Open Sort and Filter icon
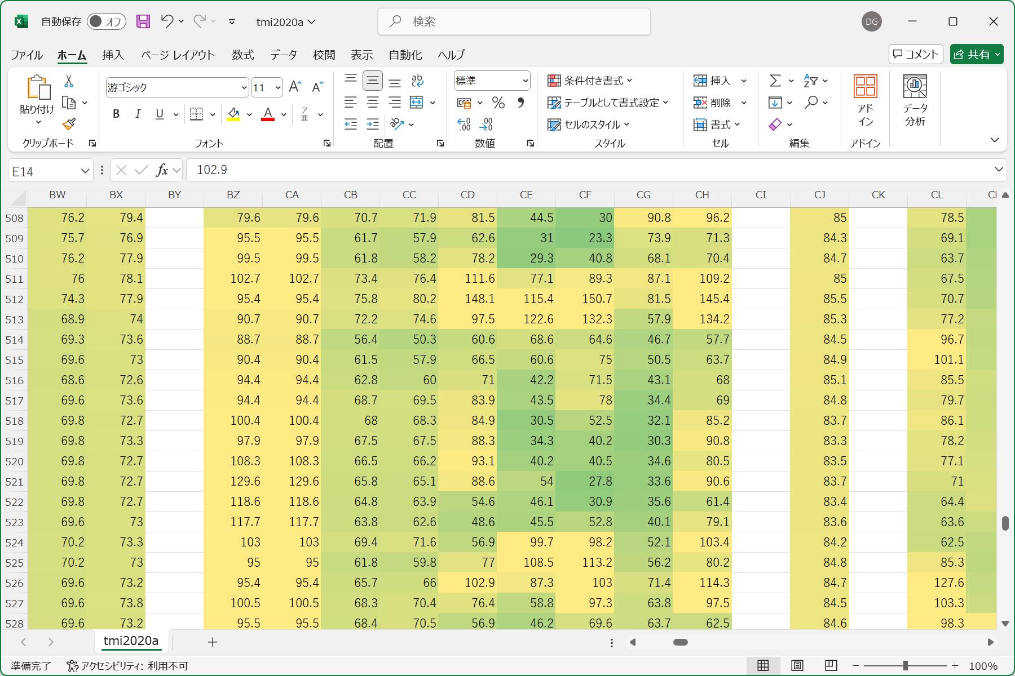This screenshot has width=1015, height=676. click(810, 81)
